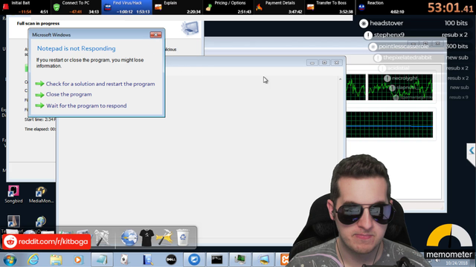Open File Explorer from taskbar

57,260
